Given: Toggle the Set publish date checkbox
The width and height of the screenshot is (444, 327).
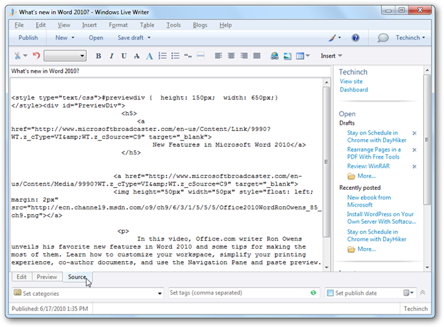Looking at the screenshot, I should point(330,293).
